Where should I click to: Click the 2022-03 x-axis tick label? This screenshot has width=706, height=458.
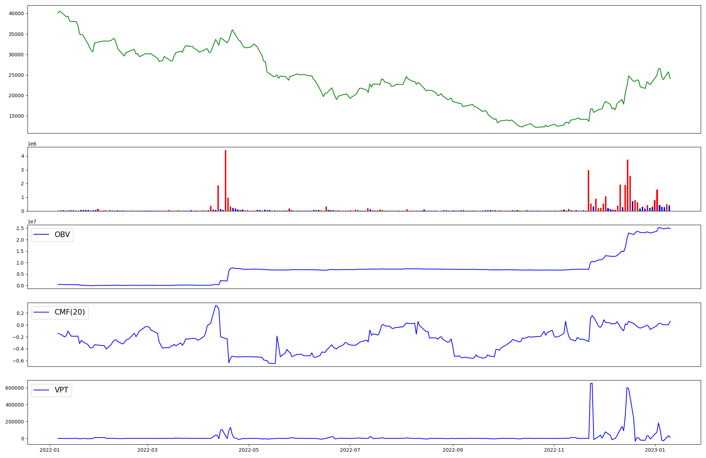147,450
